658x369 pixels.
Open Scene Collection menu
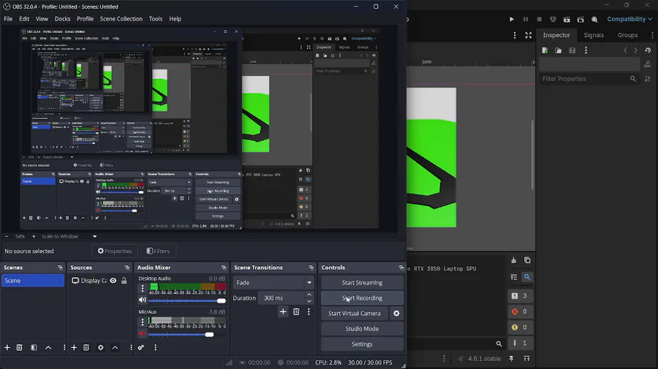[121, 19]
